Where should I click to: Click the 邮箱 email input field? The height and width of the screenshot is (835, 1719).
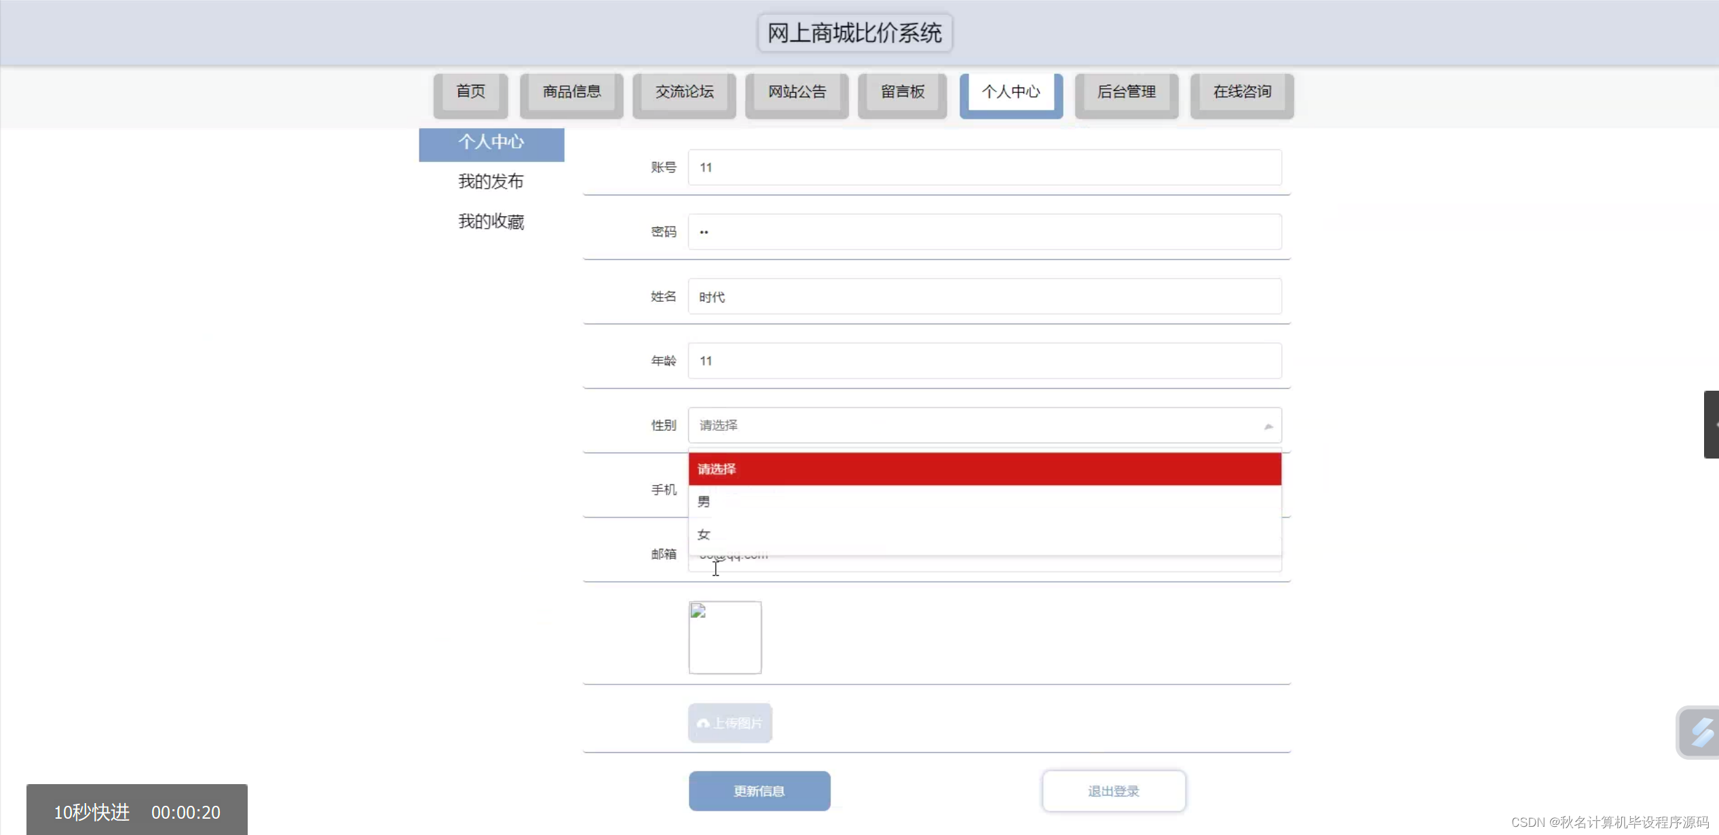pyautogui.click(x=984, y=554)
